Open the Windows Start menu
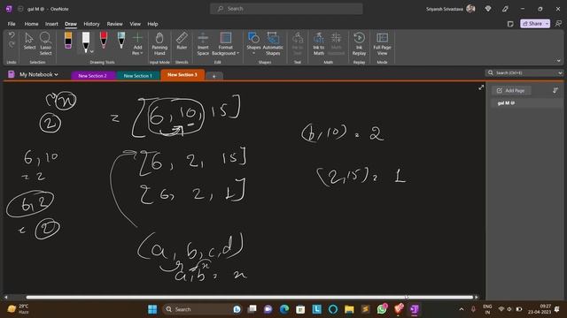 (x=152, y=309)
